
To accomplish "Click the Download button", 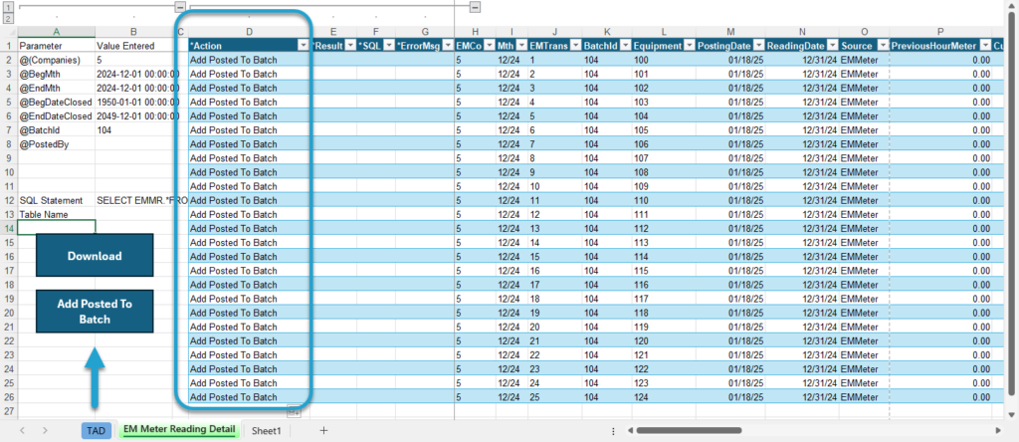I will click(x=95, y=256).
